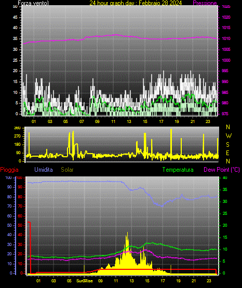242x288 pixels.
Task: Select red "50" on the rain axis
Action: [x=20, y=225]
